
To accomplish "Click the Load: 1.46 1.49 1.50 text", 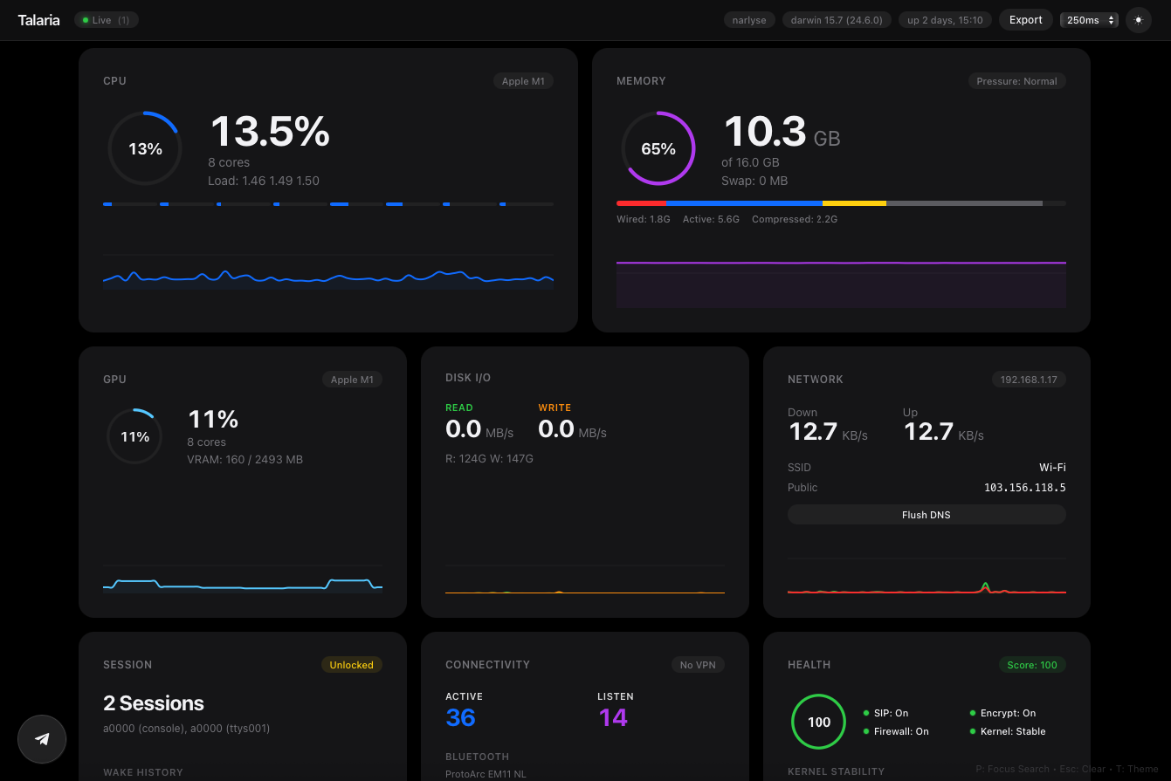I will coord(264,181).
